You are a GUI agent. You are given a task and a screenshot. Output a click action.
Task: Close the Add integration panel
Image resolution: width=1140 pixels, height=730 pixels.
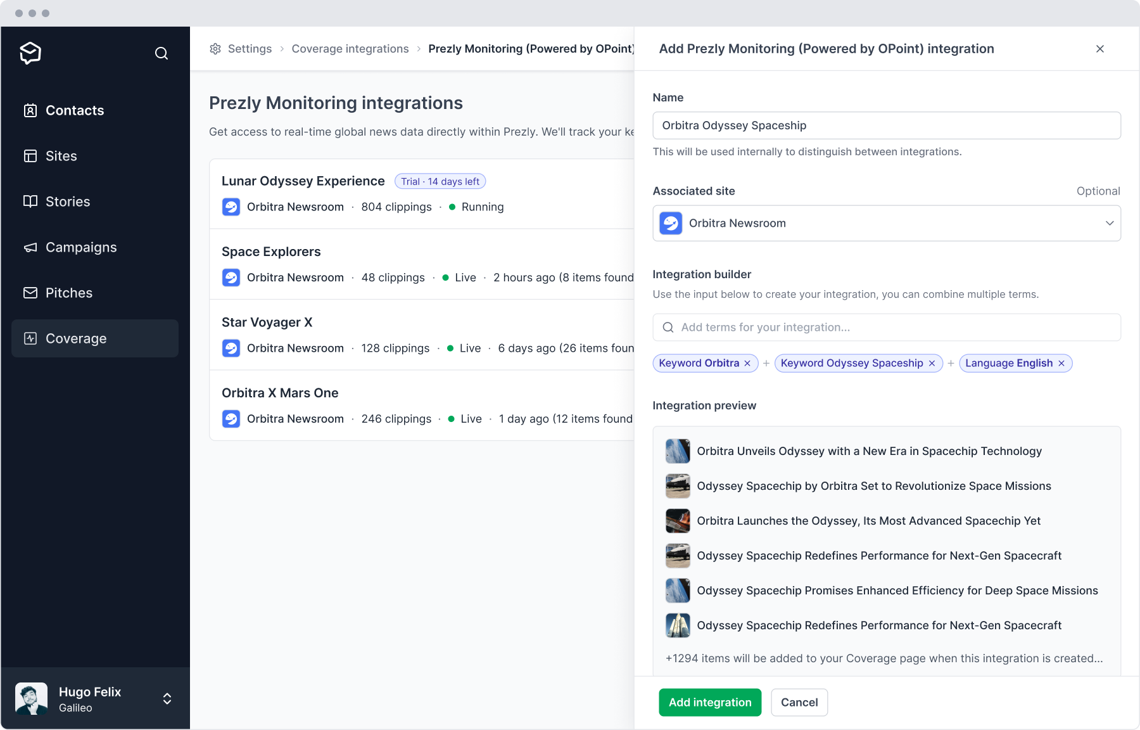point(1100,49)
